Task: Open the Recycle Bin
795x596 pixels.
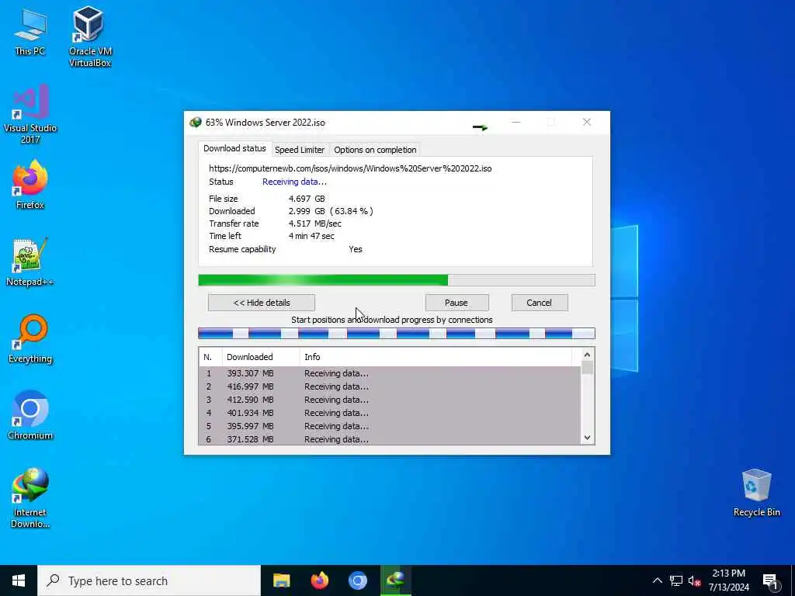Action: point(756,493)
